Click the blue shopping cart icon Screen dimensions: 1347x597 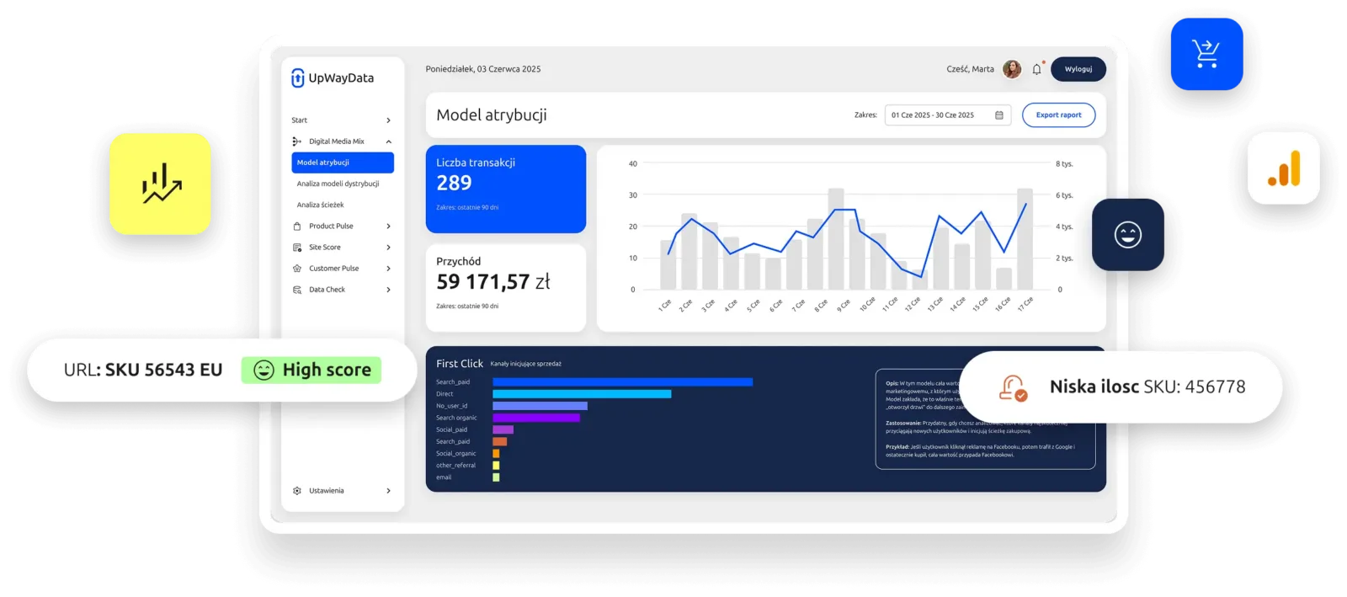[x=1206, y=54]
